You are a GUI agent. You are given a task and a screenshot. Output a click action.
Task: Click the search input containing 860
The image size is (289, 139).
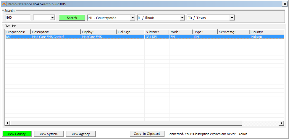(x=18, y=18)
